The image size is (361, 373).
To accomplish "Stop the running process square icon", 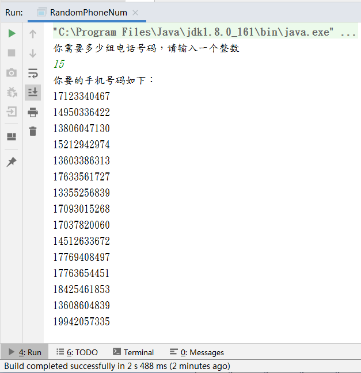I will pyautogui.click(x=12, y=53).
